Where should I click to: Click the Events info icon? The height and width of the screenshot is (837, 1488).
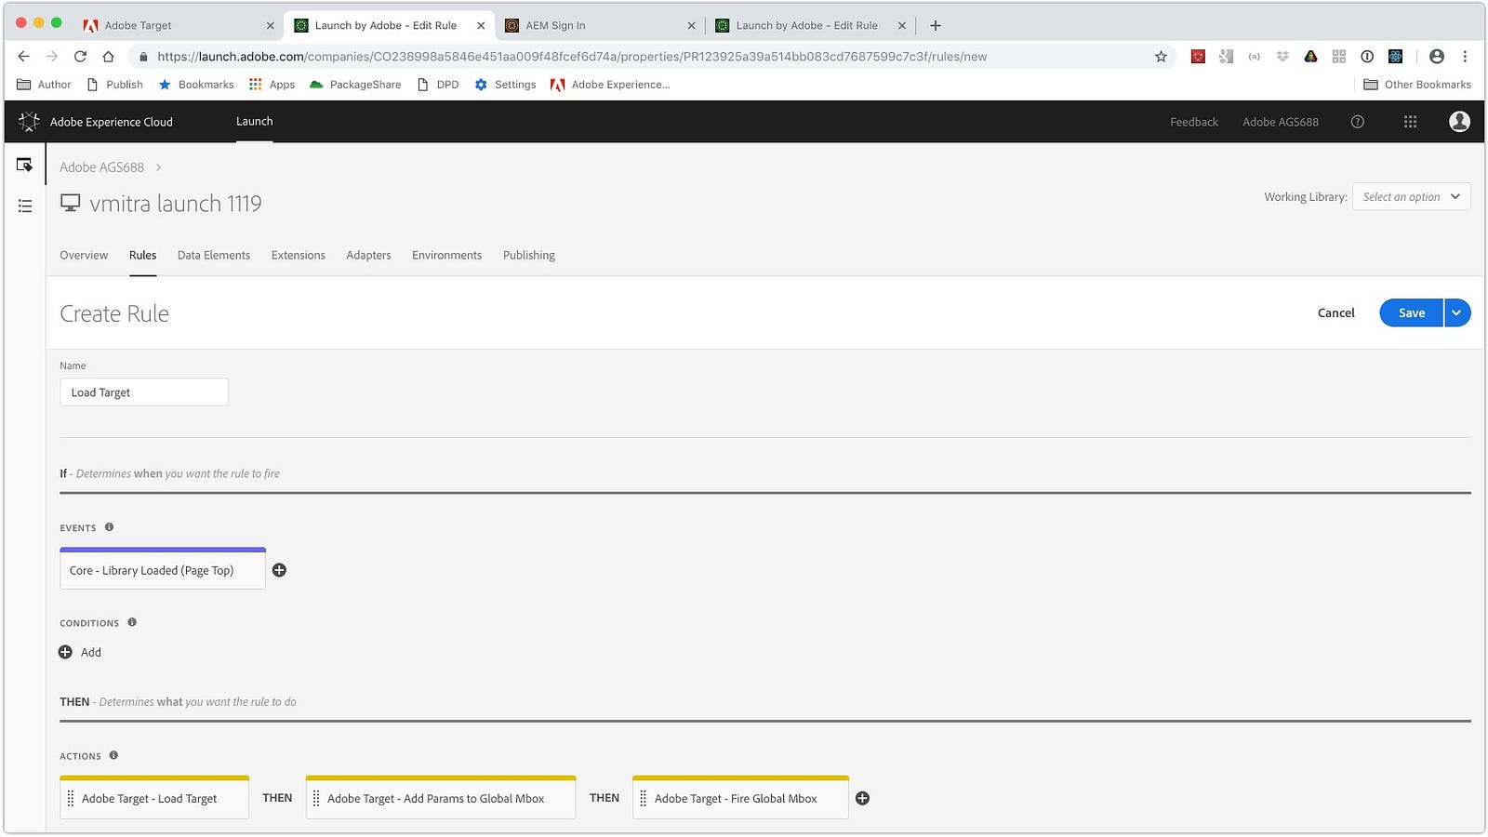[x=109, y=527]
